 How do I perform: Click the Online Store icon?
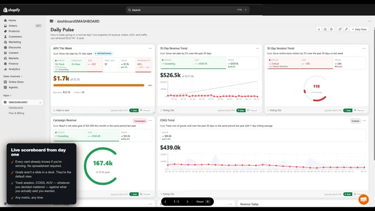tap(5, 82)
